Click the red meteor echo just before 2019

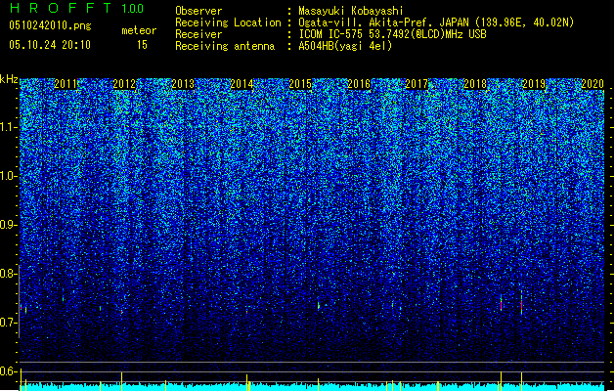tap(521, 304)
